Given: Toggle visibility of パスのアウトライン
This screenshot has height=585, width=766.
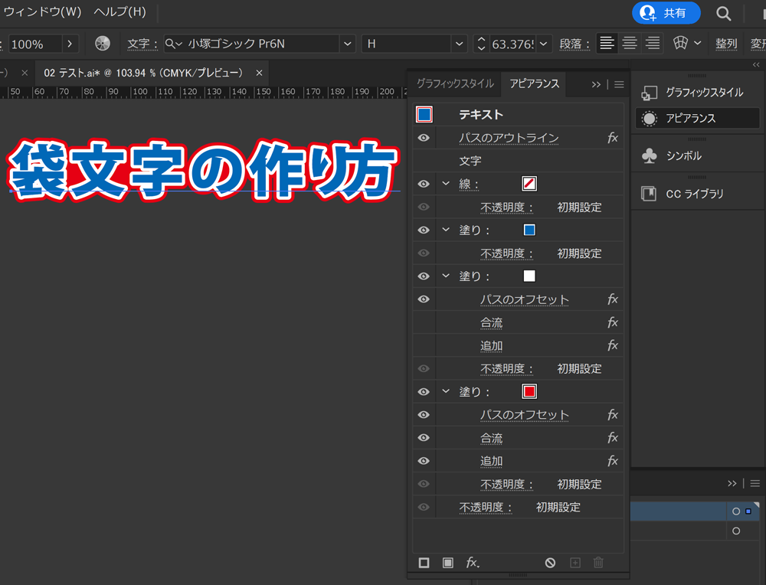Looking at the screenshot, I should [423, 138].
